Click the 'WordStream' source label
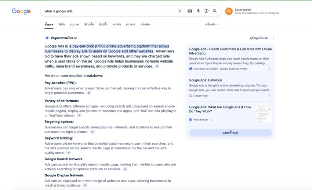Screen dimensions: 312x190 [200, 119]
